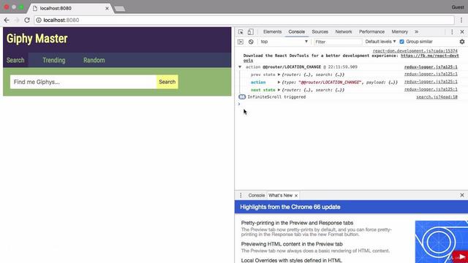This screenshot has height=263, width=468.
Task: Click Previewing HTML content in the Preview tab
Action: click(292, 244)
